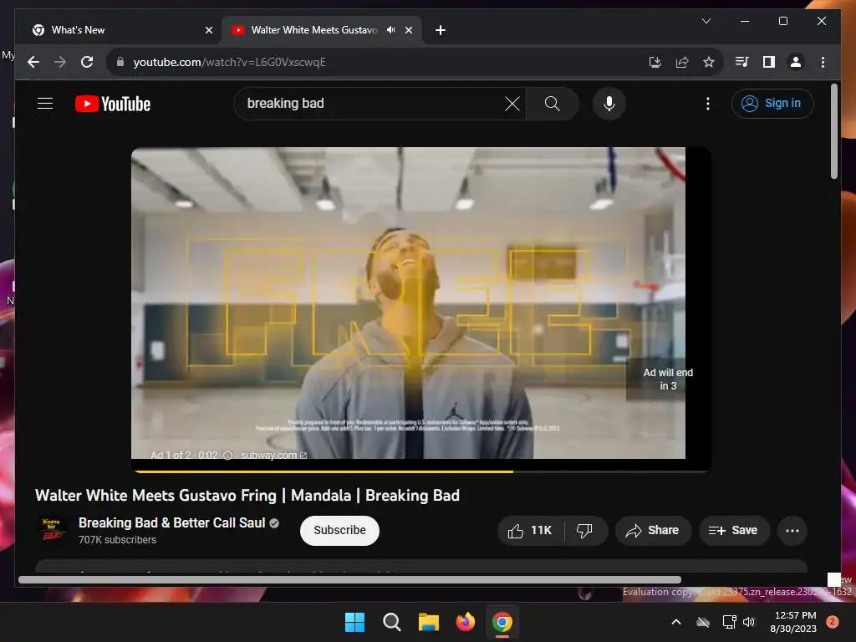Launch Firefox from taskbar
The height and width of the screenshot is (642, 856).
click(465, 622)
